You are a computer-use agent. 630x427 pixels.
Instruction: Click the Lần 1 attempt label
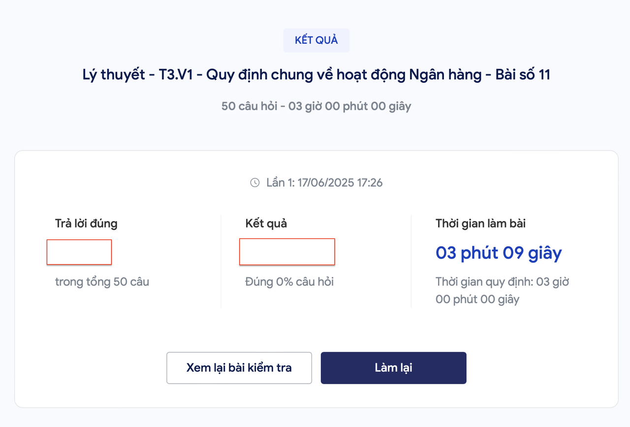(x=281, y=183)
